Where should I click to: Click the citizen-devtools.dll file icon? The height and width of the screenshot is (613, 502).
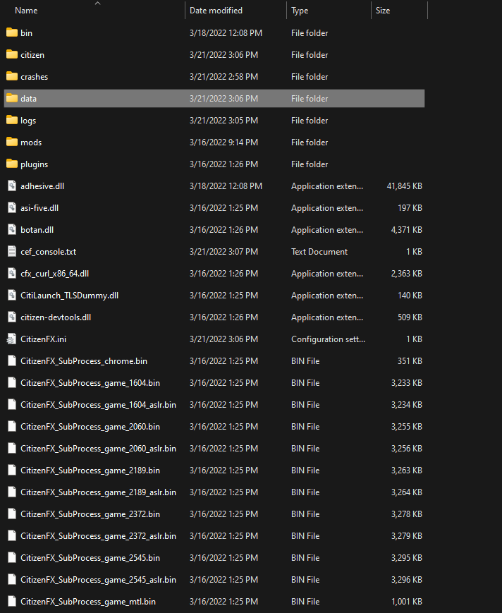point(12,317)
